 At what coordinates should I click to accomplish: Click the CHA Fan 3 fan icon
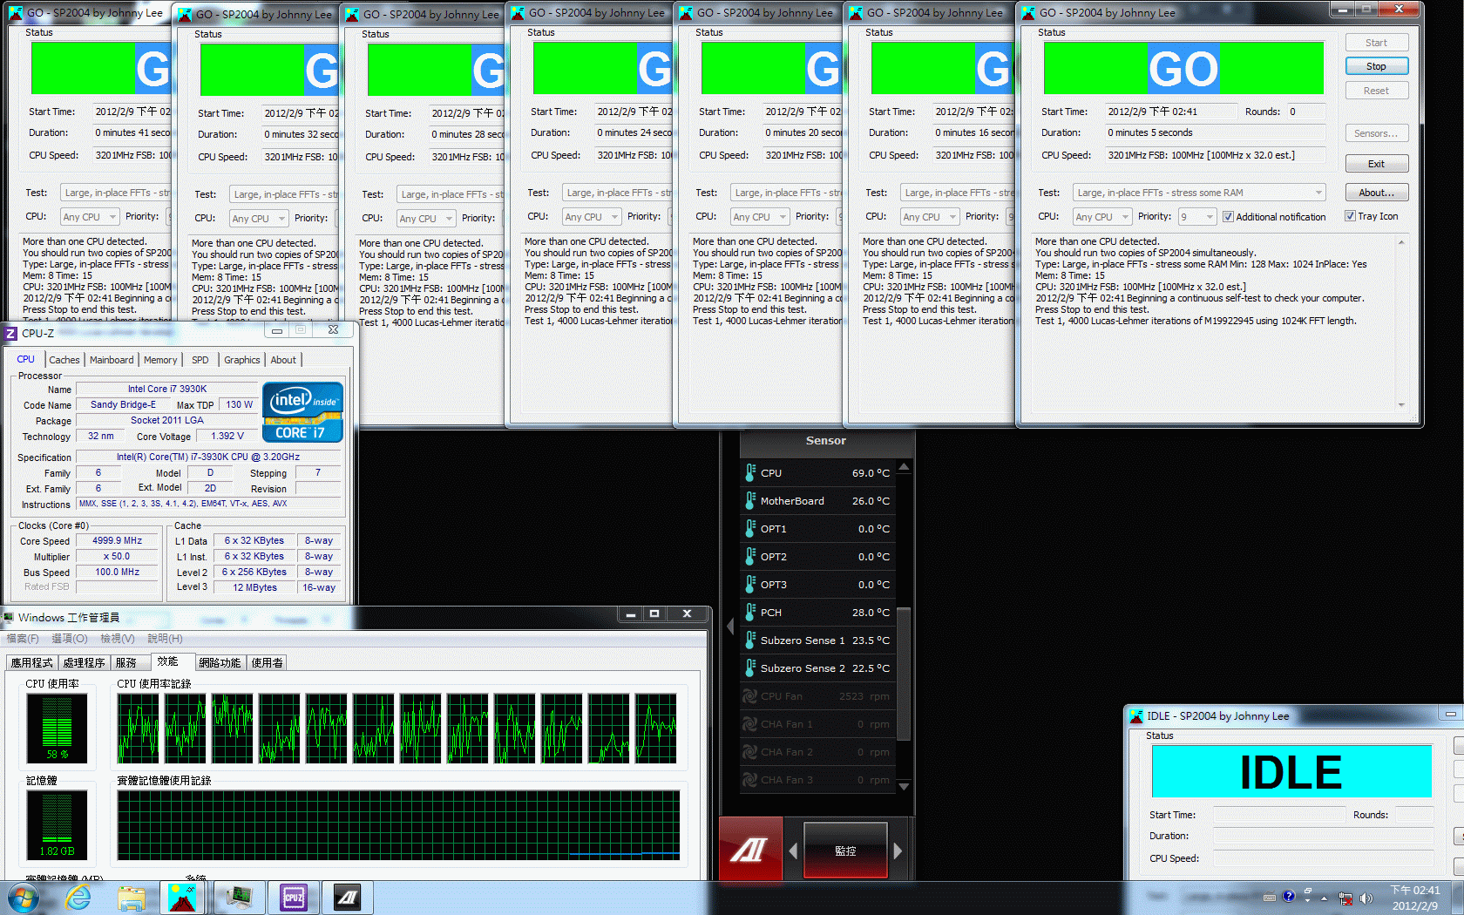point(749,779)
